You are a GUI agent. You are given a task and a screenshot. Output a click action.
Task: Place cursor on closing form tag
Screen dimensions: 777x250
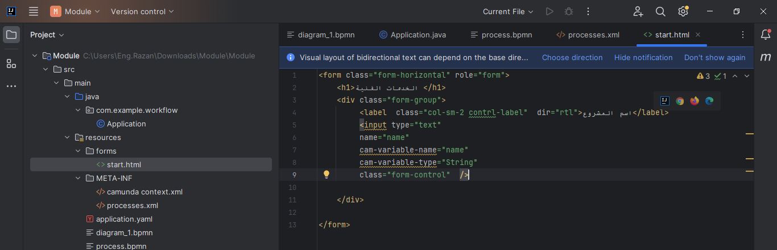click(334, 224)
